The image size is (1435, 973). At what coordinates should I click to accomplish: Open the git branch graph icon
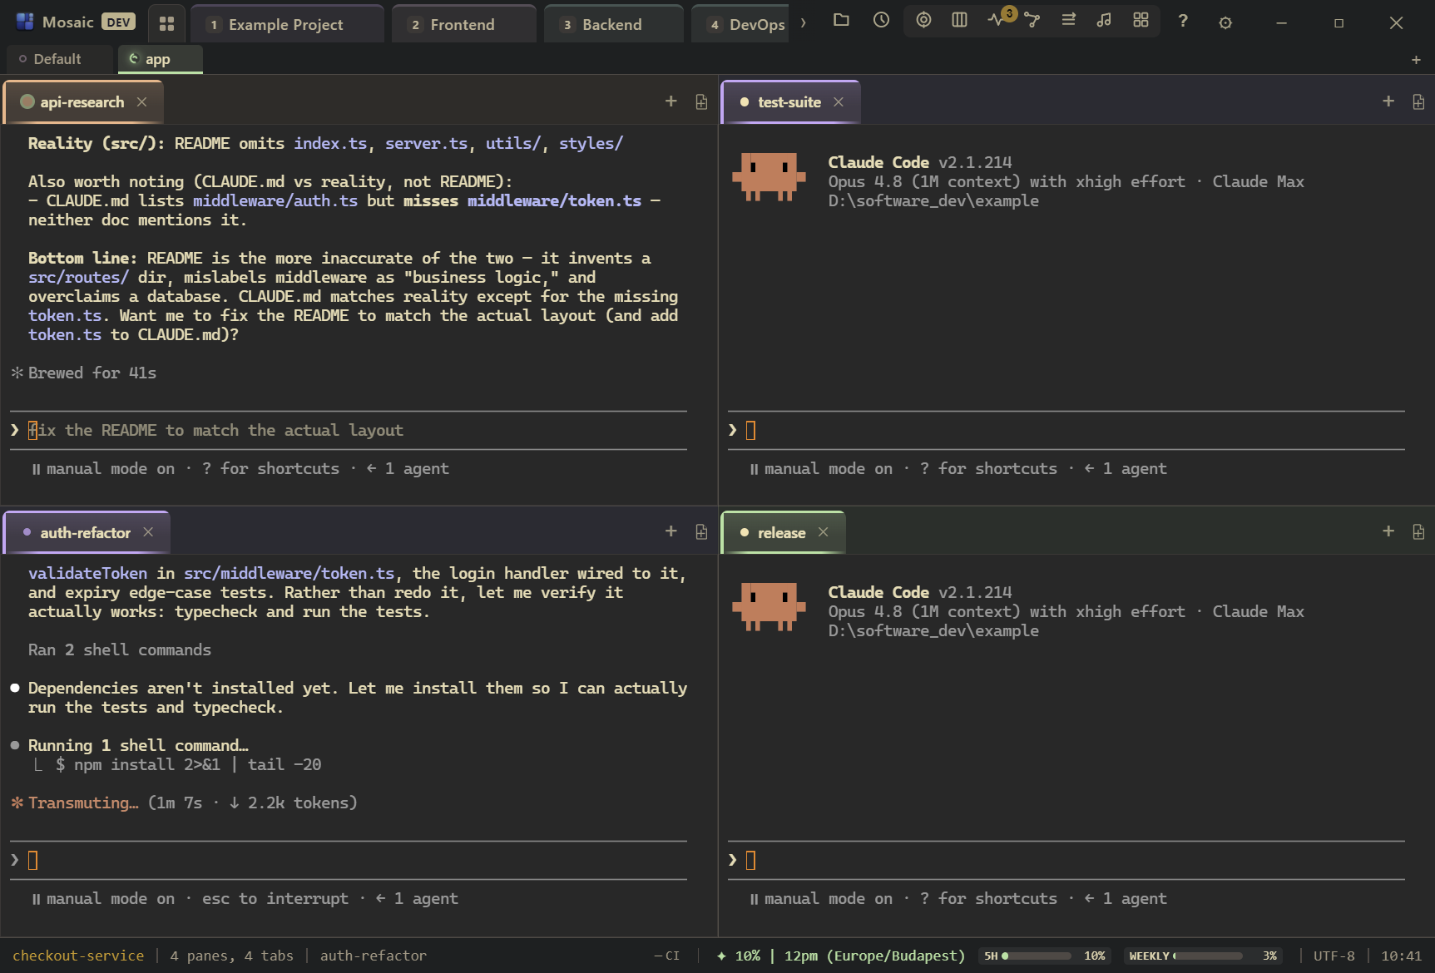(x=1032, y=20)
